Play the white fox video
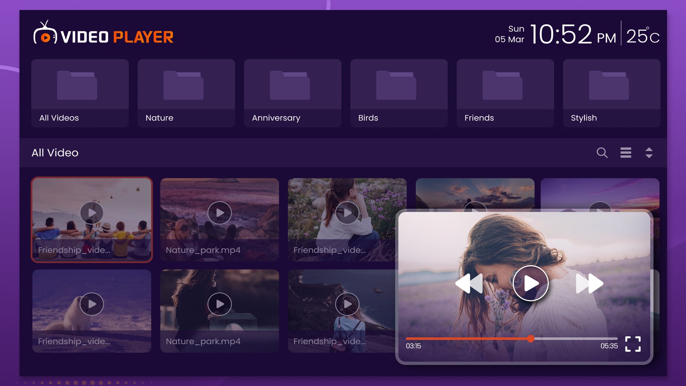Screen dimensions: 686x386 (92, 304)
